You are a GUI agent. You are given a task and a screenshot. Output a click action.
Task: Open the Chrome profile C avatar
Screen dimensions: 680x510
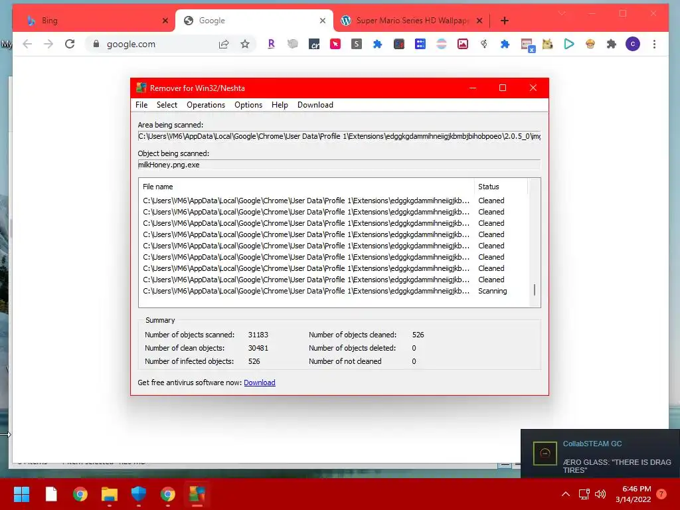tap(633, 44)
